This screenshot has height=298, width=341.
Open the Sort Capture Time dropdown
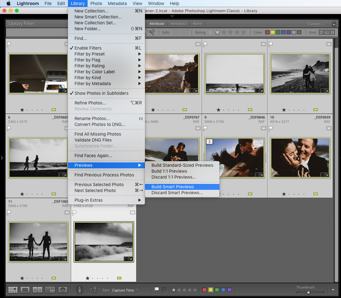pos(125,290)
